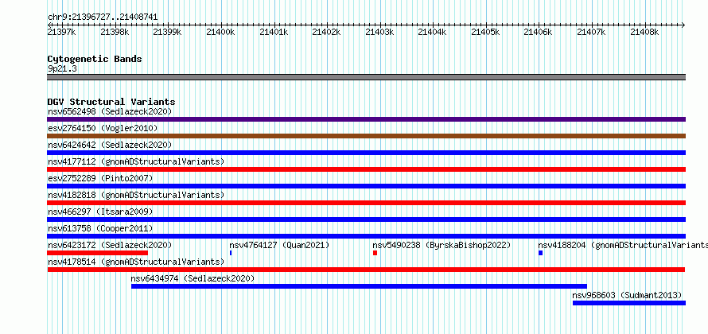Click the 21401k ruler tick
Image resolution: width=708 pixels, height=334 pixels.
(x=274, y=32)
